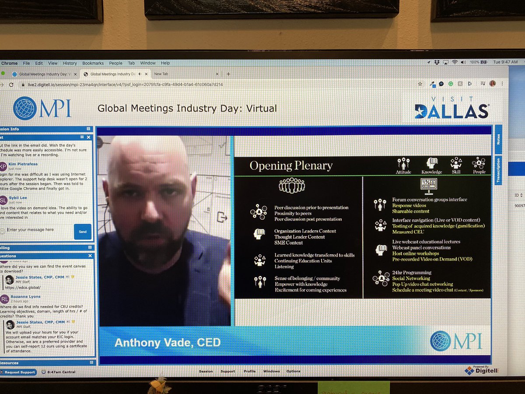The height and width of the screenshot is (394, 525).
Task: Mute the audio icon on the active tab
Action: [x=140, y=74]
